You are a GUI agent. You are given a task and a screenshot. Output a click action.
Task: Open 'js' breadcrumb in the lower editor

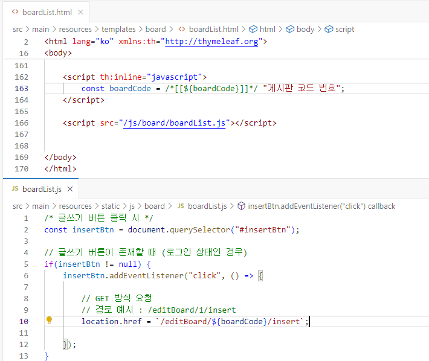pos(132,206)
